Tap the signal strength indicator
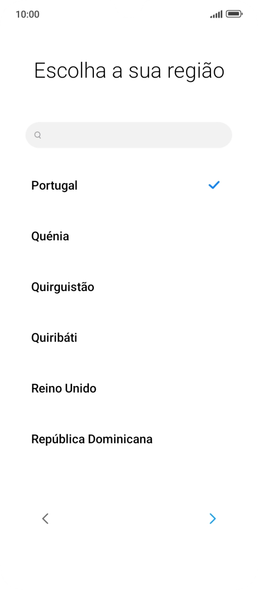This screenshot has height=590, width=258. click(x=216, y=14)
